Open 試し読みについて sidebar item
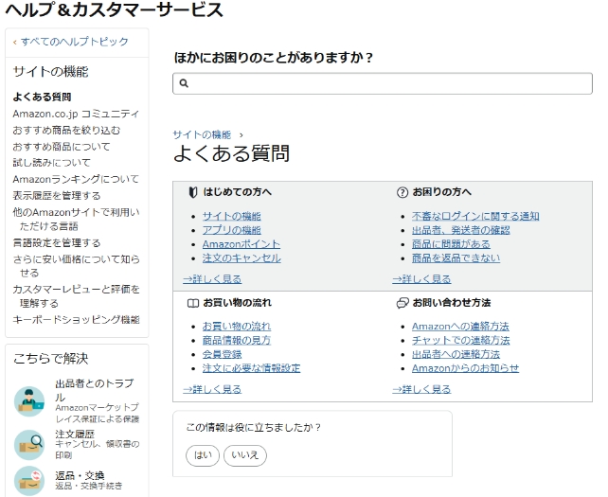Viewport: 608px width, 497px height. (51, 163)
